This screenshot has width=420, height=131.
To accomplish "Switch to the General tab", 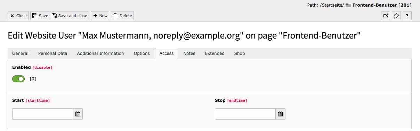I will [x=20, y=54].
